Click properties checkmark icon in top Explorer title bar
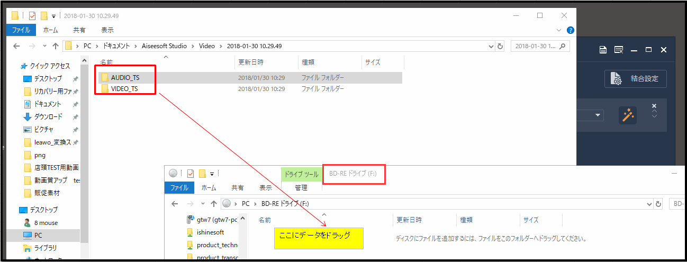Image resolution: width=687 pixels, height=262 pixels. click(32, 15)
